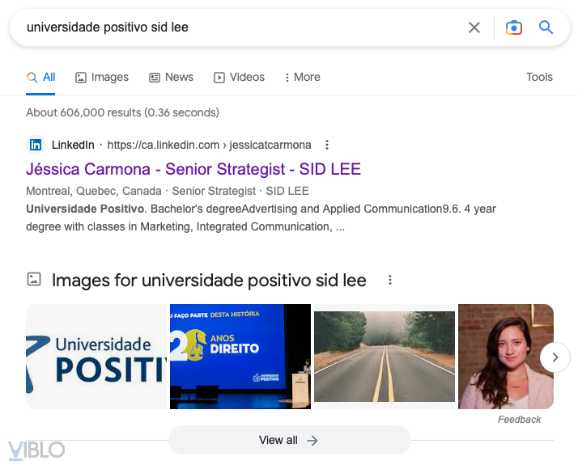Image resolution: width=578 pixels, height=469 pixels.
Task: Click image icon beside "Images for" heading
Action: click(x=34, y=279)
